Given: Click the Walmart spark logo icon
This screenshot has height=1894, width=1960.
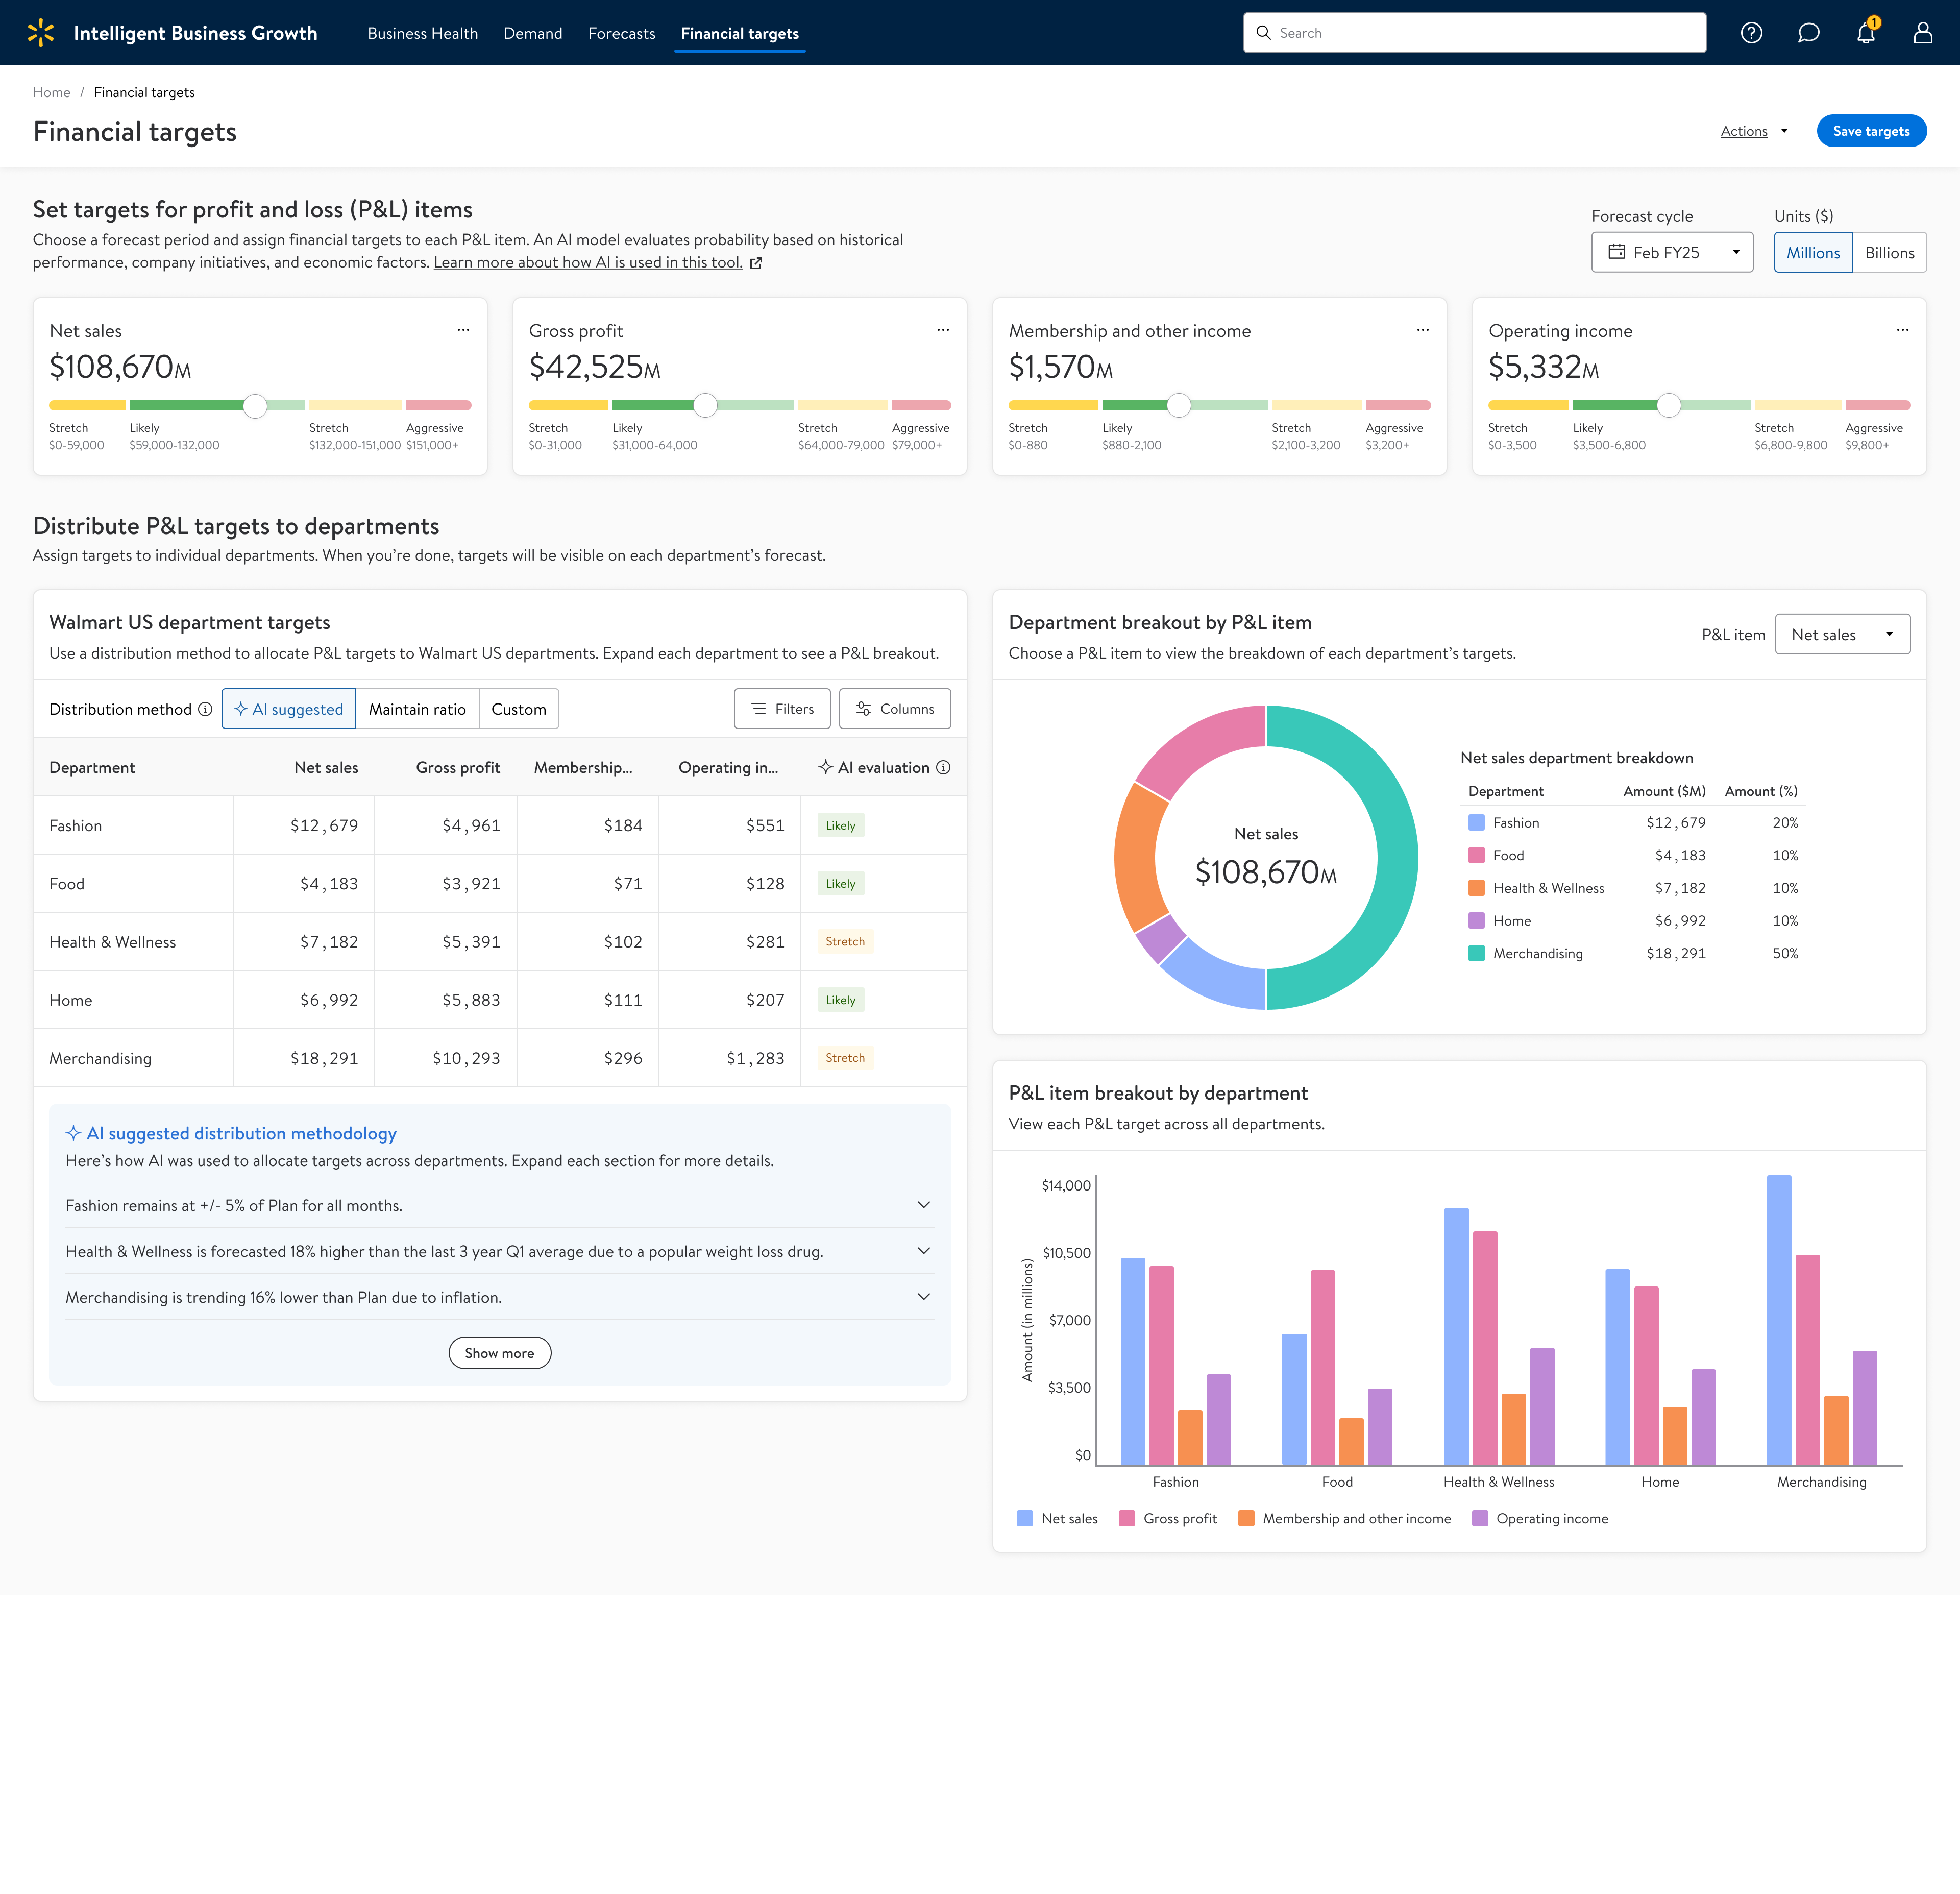Looking at the screenshot, I should 41,33.
